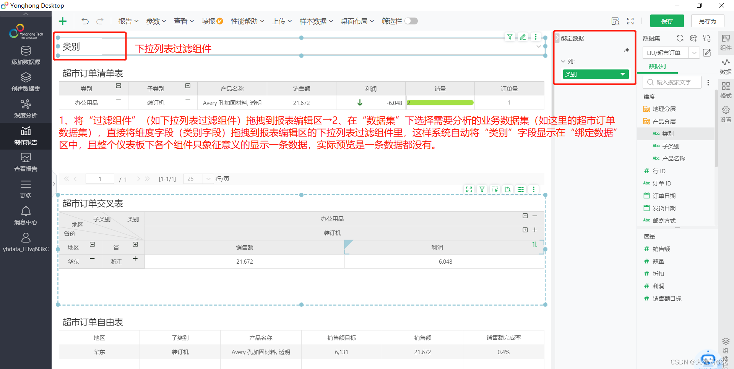Open the 参数 dropdown menu
This screenshot has height=369, width=734.
[x=156, y=21]
